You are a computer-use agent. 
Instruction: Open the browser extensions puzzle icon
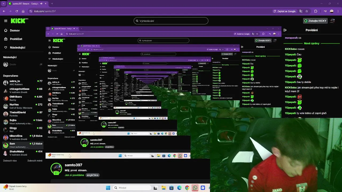(316, 11)
